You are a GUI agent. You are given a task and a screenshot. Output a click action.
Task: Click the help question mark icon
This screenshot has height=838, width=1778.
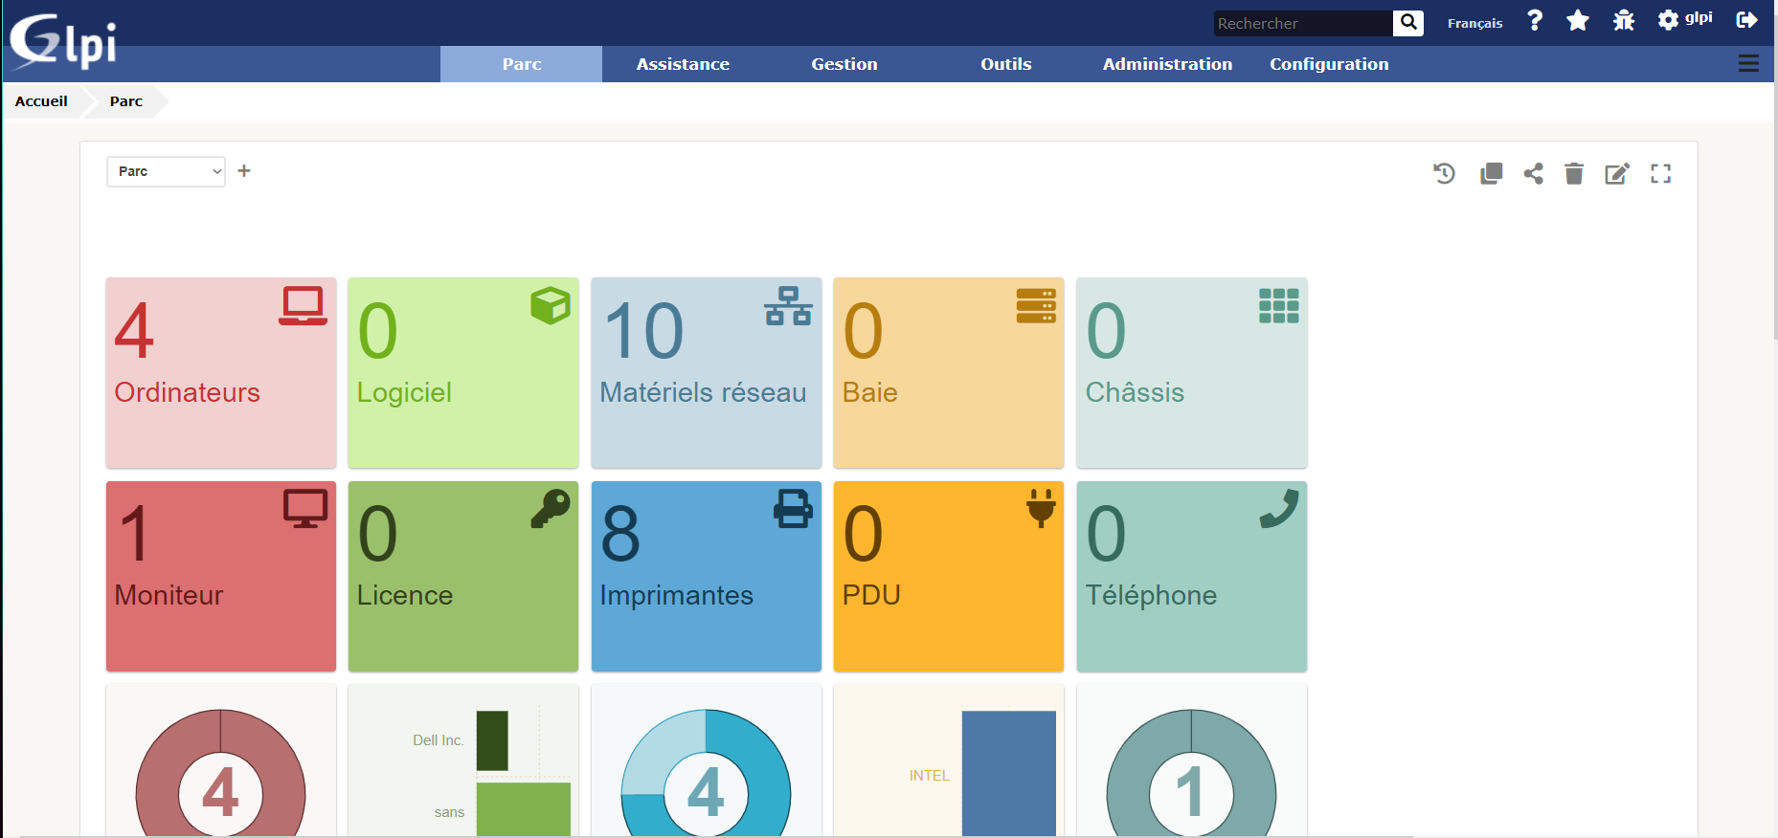pos(1535,21)
